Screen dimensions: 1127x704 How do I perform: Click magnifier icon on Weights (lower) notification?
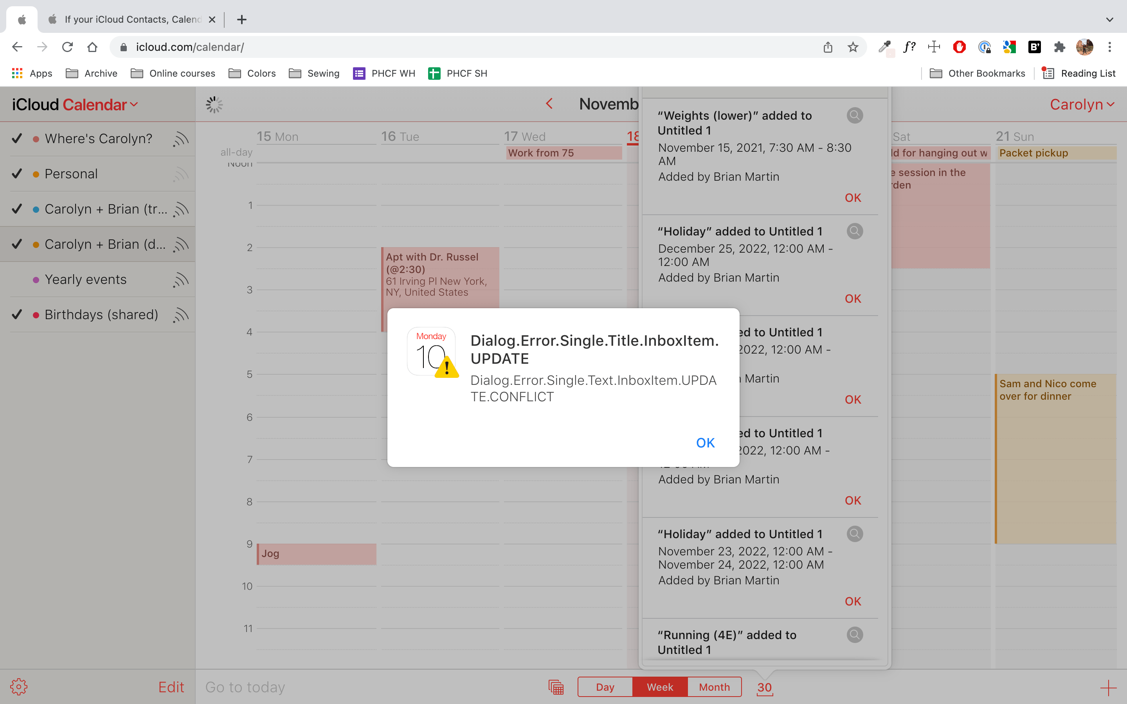pos(855,115)
